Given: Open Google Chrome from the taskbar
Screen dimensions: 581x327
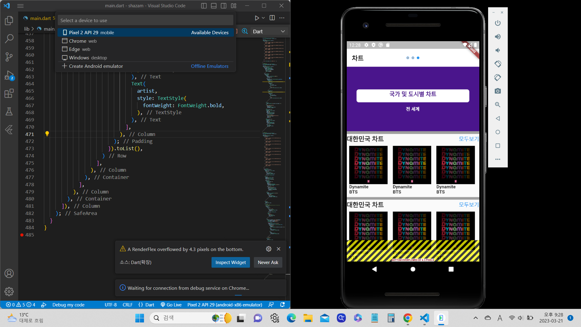Looking at the screenshot, I should pos(408,318).
